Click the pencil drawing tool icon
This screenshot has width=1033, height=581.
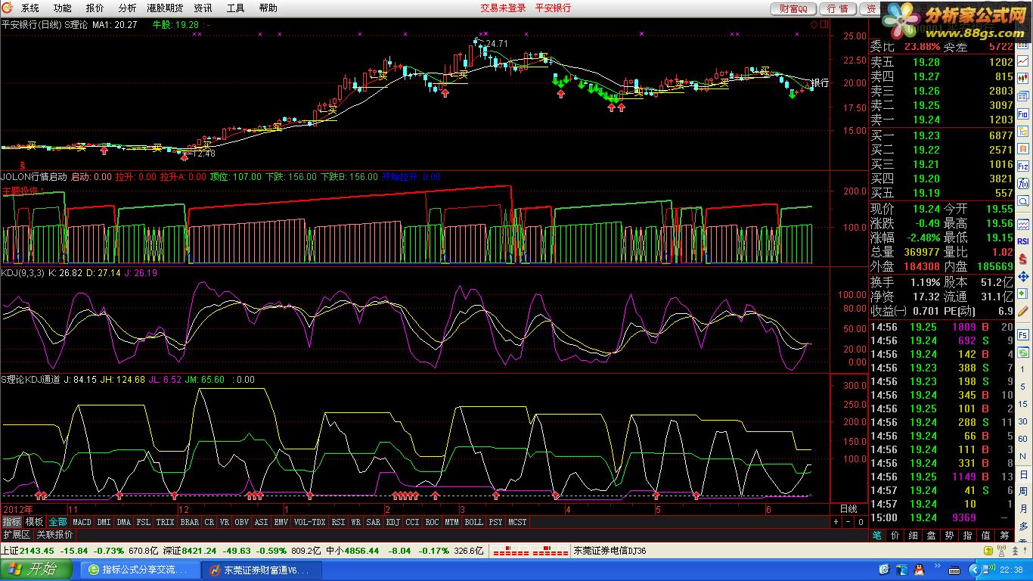point(1023,310)
